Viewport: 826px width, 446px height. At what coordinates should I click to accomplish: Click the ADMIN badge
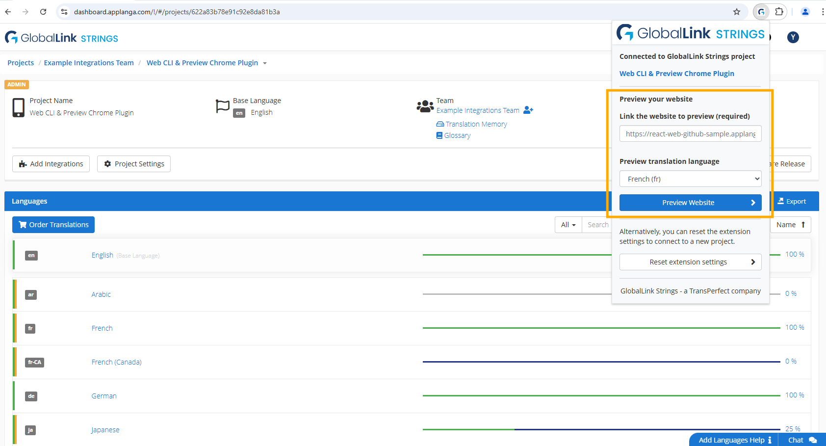[17, 84]
